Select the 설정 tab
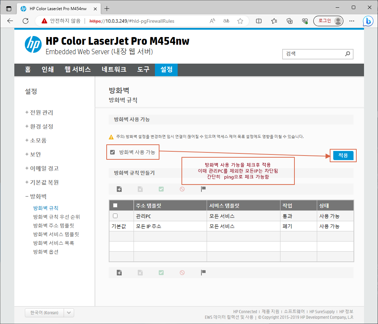Image resolution: width=378 pixels, height=324 pixels. click(x=166, y=70)
